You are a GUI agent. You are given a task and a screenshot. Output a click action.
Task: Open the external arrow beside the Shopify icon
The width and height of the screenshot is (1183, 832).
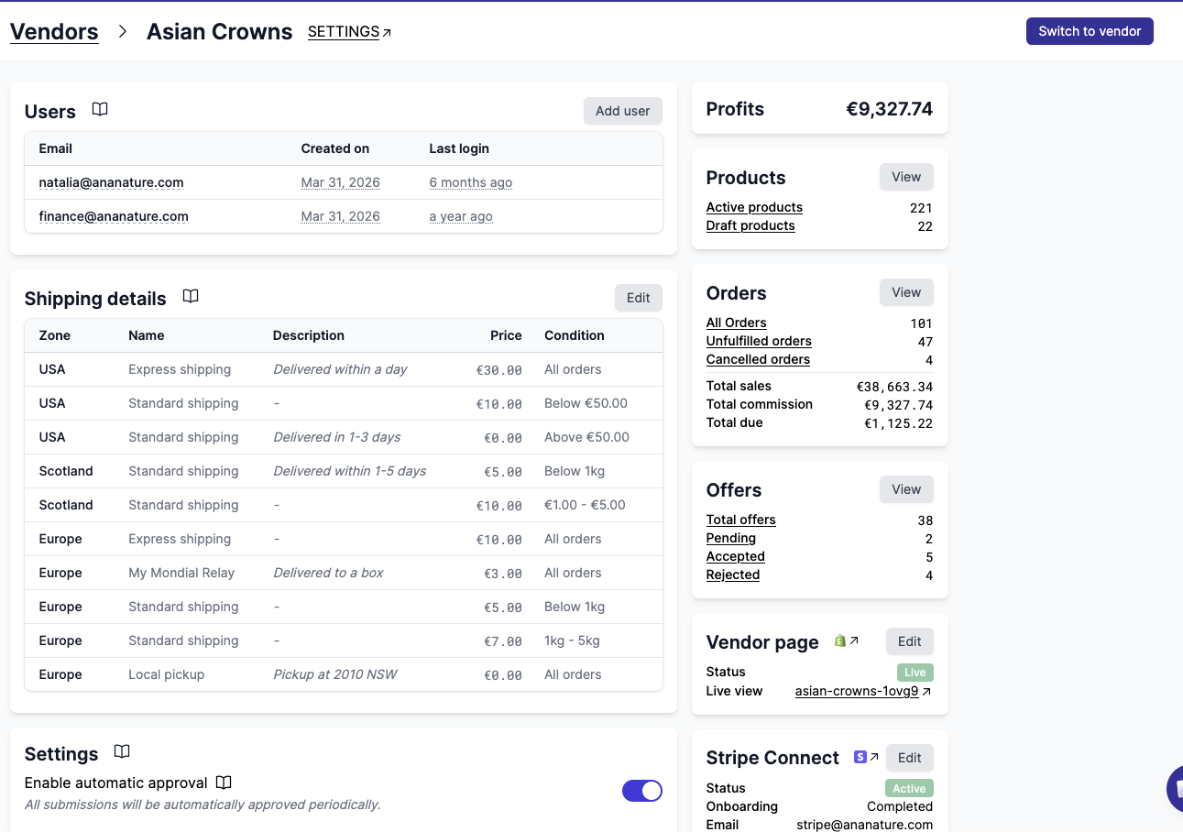855,640
